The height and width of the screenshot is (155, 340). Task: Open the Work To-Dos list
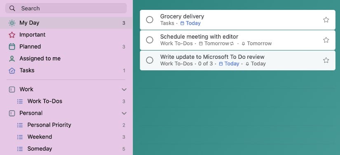point(66,101)
